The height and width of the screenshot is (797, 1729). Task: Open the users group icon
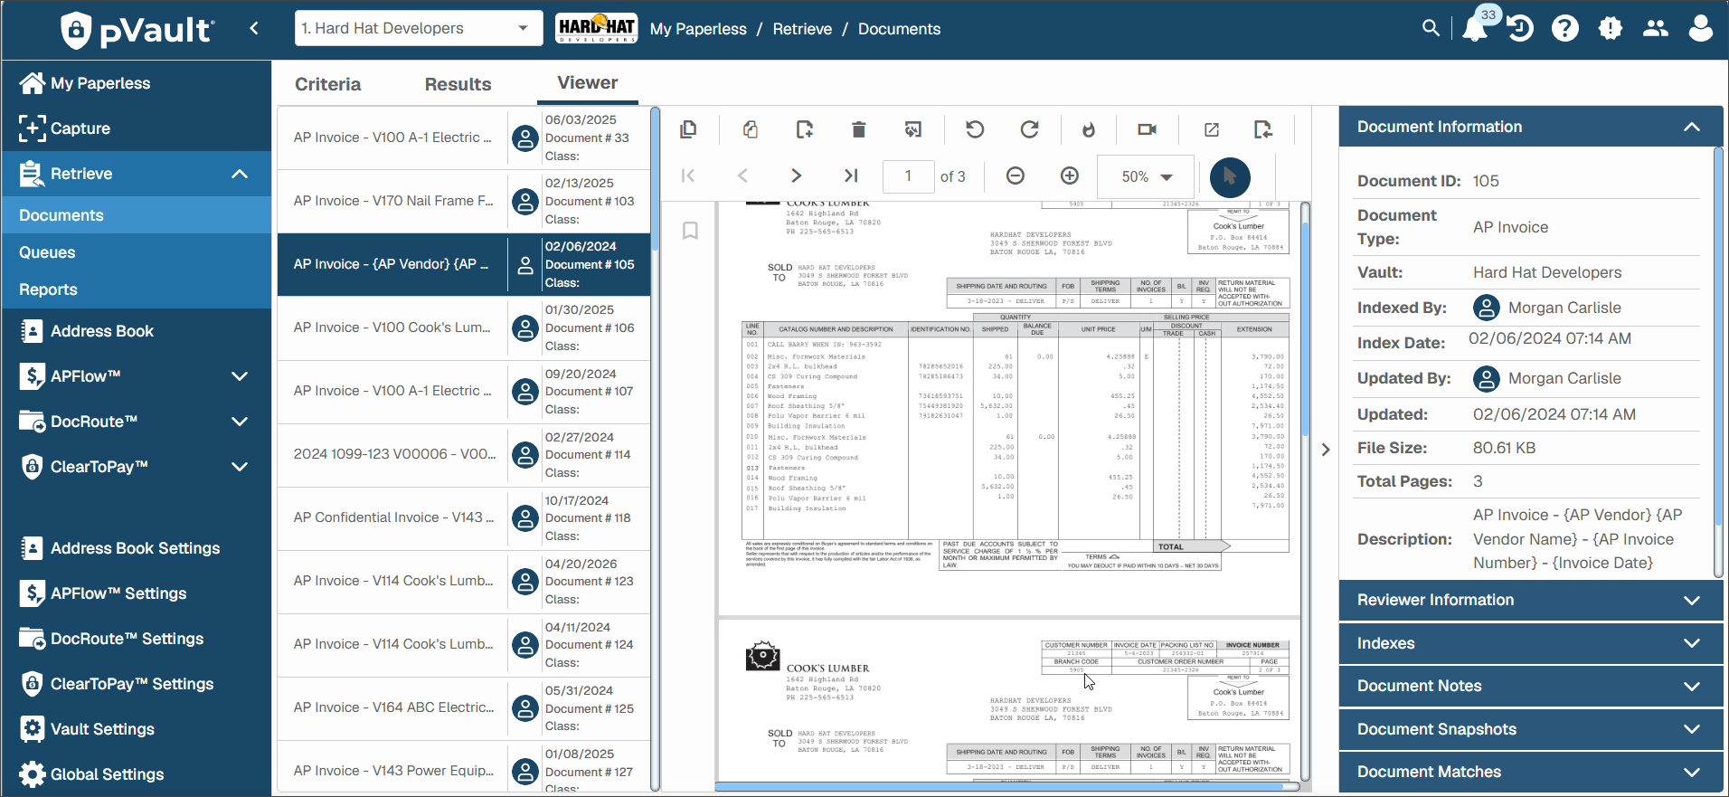(1656, 28)
